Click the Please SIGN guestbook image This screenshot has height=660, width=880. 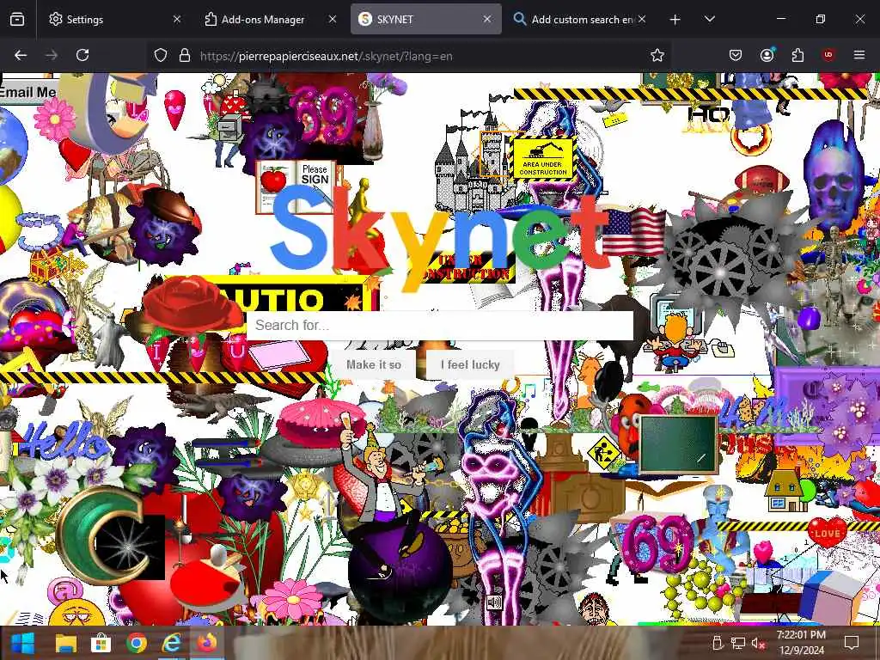tap(296, 186)
